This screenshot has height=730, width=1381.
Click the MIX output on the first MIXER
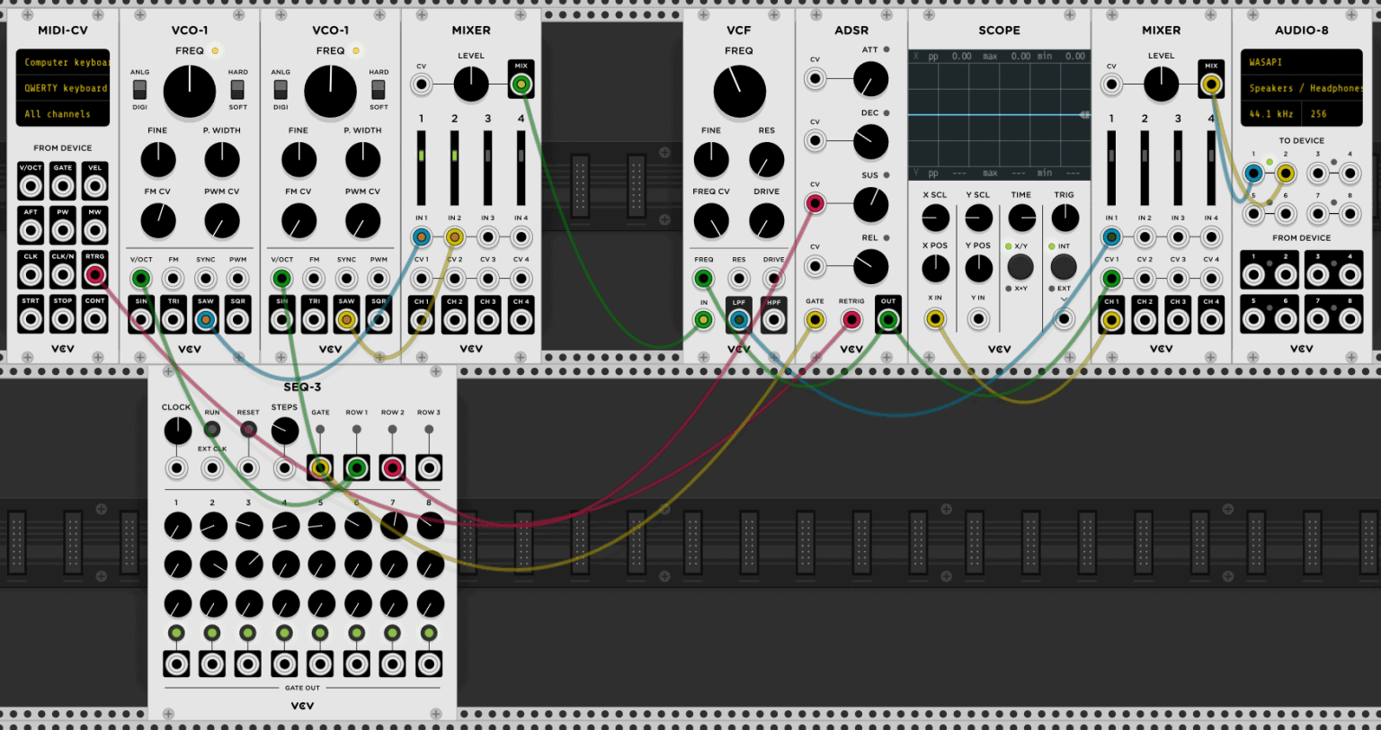click(x=521, y=85)
